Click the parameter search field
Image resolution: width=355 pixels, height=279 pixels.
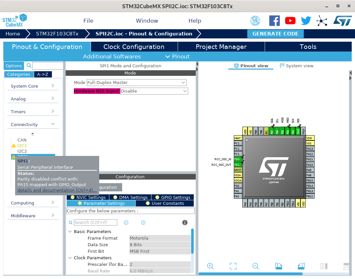click(x=95, y=223)
